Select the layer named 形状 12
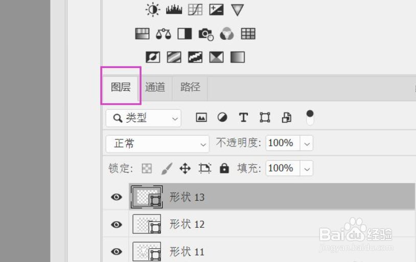Image resolution: width=416 pixels, height=262 pixels. (x=187, y=224)
